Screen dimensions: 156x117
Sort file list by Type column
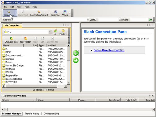42,45
